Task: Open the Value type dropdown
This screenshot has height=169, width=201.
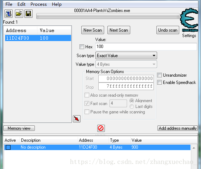Action: click(x=126, y=64)
